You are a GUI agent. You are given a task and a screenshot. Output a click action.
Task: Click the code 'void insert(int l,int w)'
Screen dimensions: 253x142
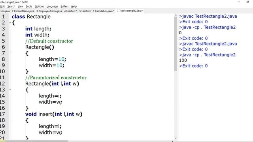54,114
